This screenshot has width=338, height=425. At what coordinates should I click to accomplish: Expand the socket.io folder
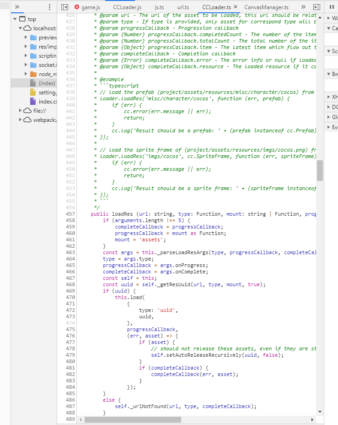(26, 65)
